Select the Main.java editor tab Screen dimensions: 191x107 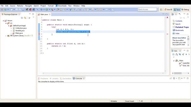pos(44,14)
